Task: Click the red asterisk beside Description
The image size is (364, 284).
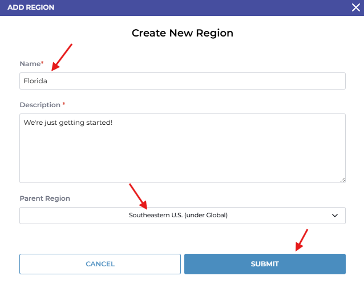Action: pos(64,104)
